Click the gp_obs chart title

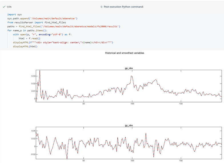click(x=129, y=68)
